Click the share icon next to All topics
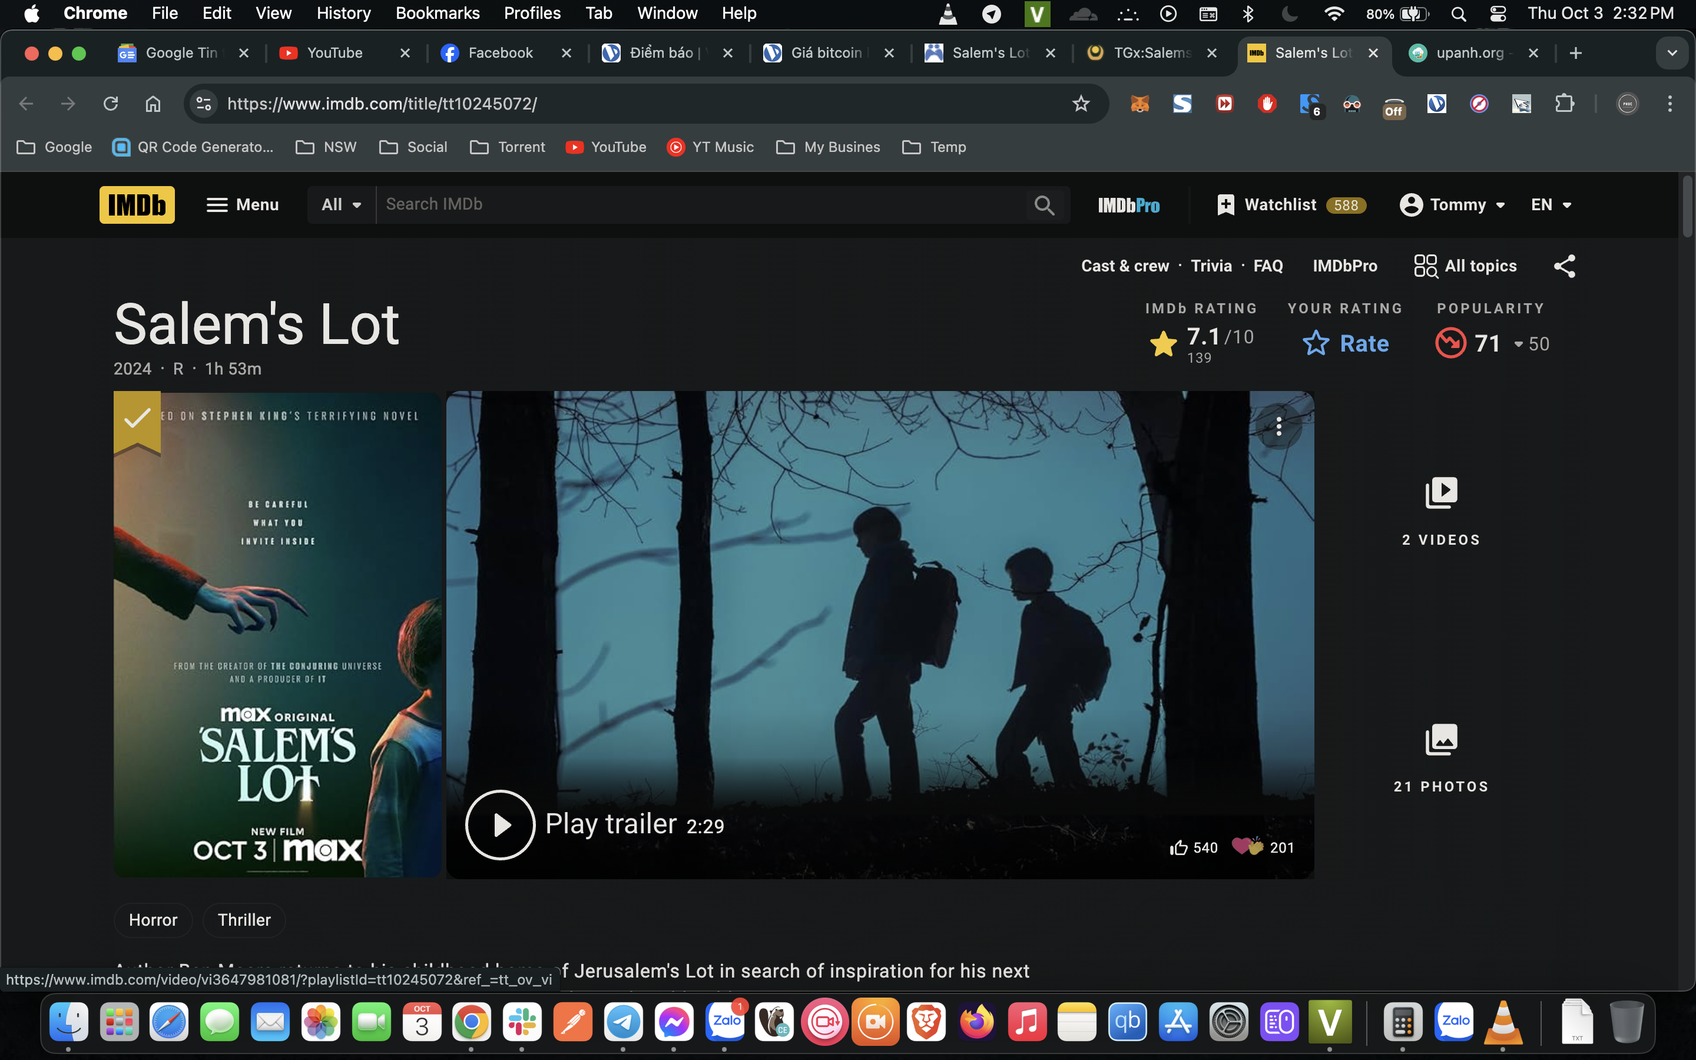This screenshot has width=1696, height=1060. click(1564, 266)
